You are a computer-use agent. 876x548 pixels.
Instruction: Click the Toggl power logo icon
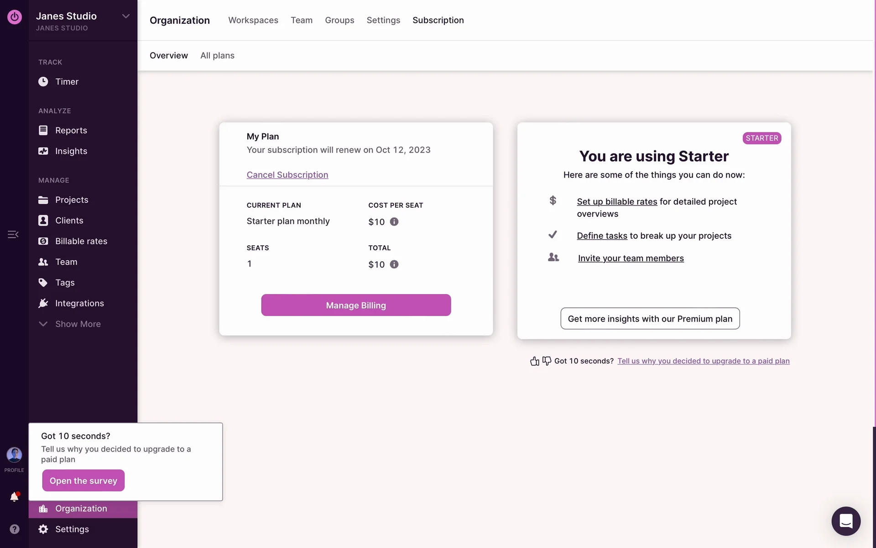14,17
